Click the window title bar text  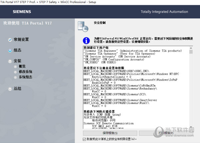(x=48, y=2)
